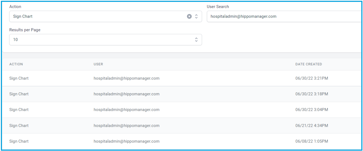The image size is (363, 151).
Task: Select the date 06/08/22 1:05PM
Action: (312, 141)
